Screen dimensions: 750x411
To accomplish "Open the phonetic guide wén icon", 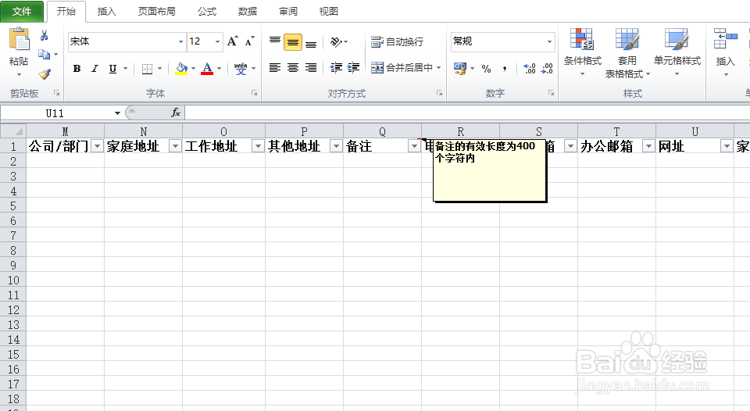I will [241, 69].
